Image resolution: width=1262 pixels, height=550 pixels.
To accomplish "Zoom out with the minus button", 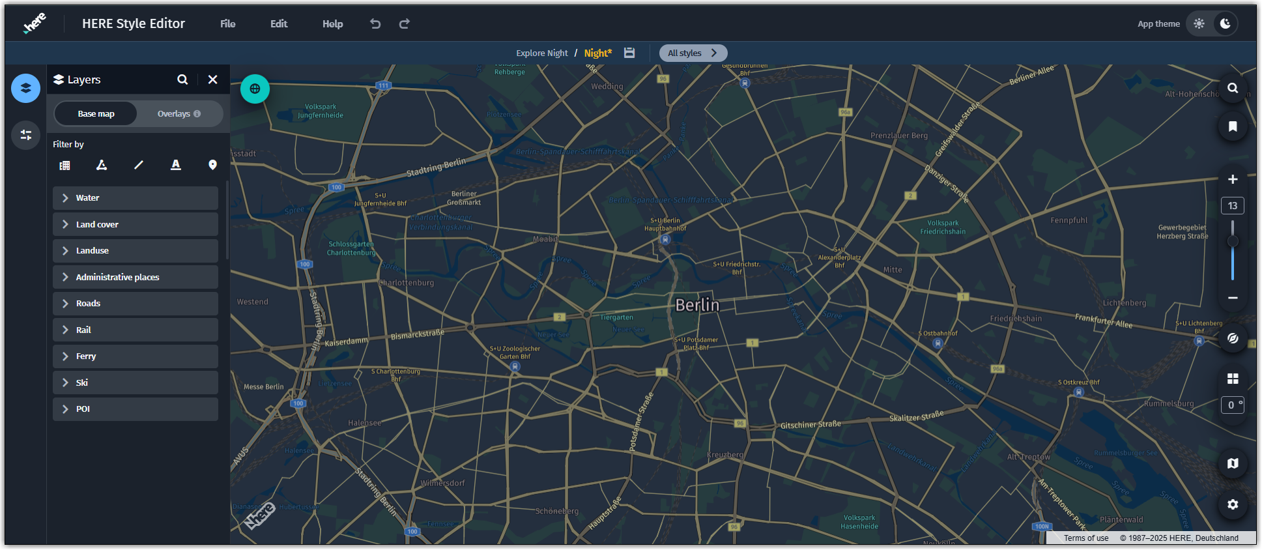I will click(x=1233, y=298).
